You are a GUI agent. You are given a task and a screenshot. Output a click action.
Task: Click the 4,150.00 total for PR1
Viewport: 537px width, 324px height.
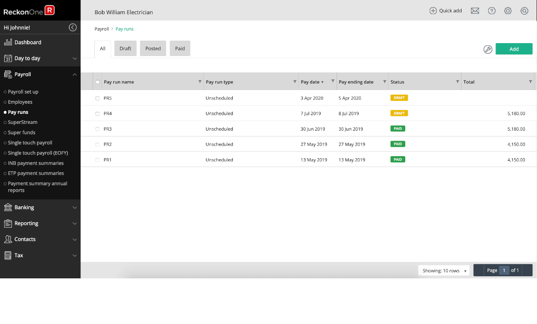516,160
